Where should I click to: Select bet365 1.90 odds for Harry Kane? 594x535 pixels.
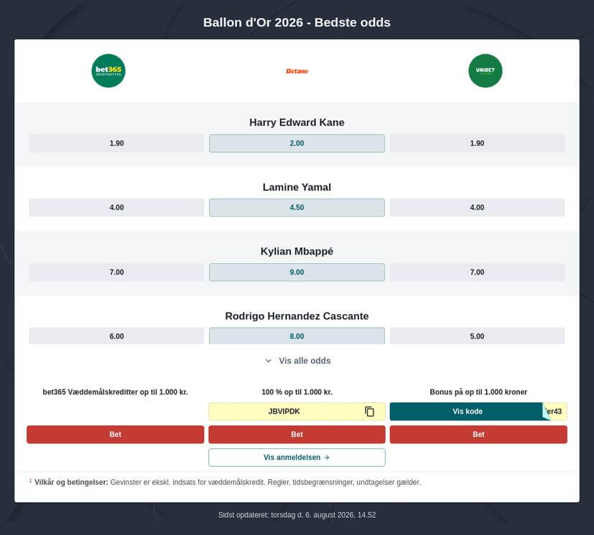116,143
